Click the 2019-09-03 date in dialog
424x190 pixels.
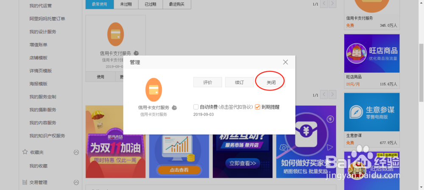click(204, 114)
